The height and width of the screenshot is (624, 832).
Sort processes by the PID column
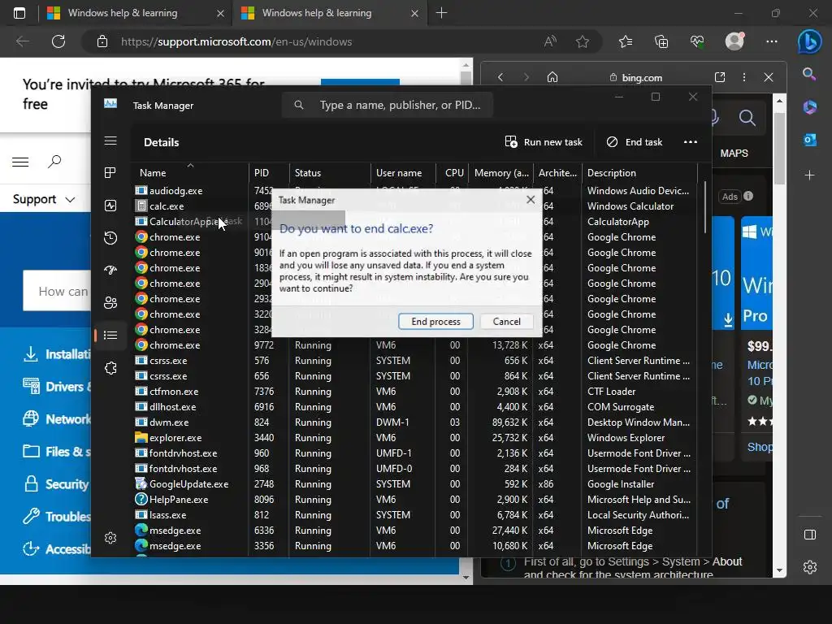(x=262, y=172)
